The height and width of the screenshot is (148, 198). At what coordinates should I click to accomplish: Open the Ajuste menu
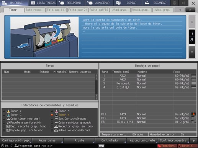(79, 140)
